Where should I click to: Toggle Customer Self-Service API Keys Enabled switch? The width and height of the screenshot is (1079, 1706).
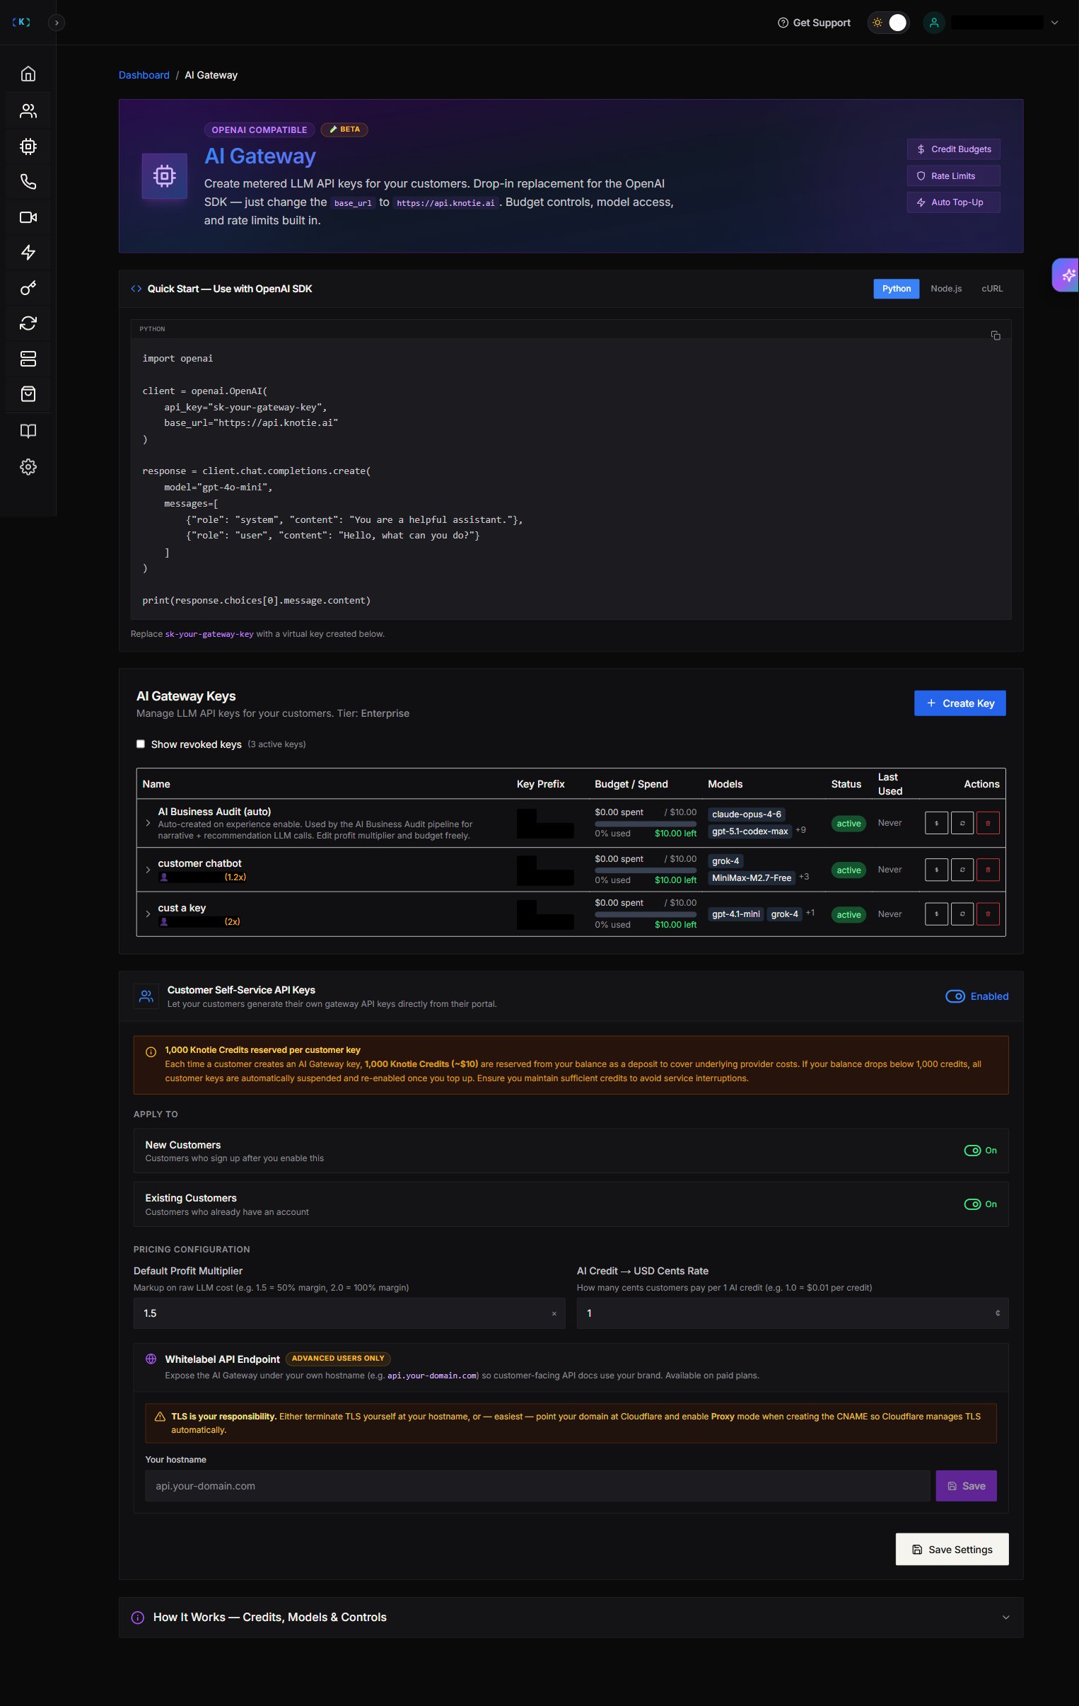point(955,996)
